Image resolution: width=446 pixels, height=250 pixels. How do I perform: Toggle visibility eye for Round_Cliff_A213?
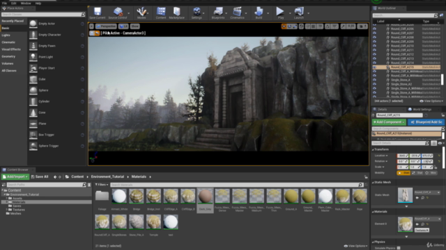pos(374,58)
